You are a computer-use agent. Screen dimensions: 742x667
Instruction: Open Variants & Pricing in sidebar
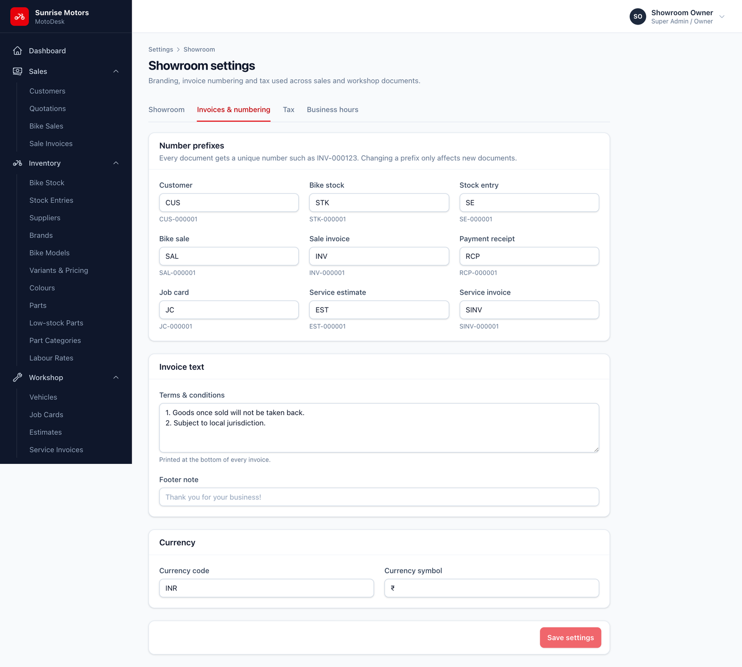point(59,270)
